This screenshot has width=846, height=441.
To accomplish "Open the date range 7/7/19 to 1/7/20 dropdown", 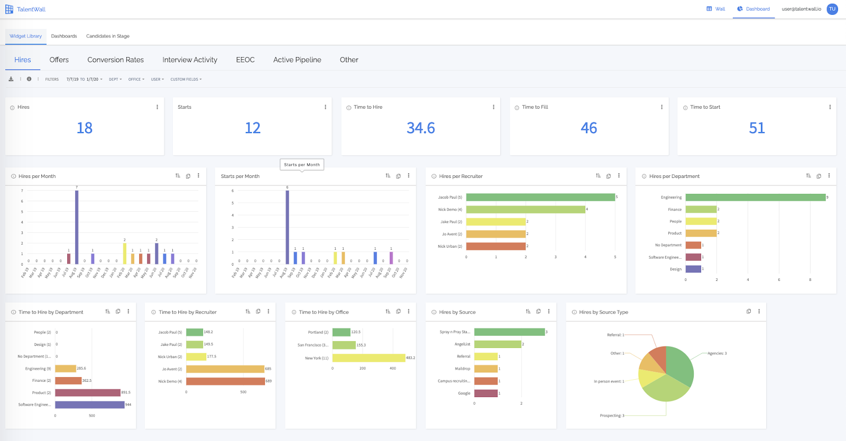I will 84,80.
